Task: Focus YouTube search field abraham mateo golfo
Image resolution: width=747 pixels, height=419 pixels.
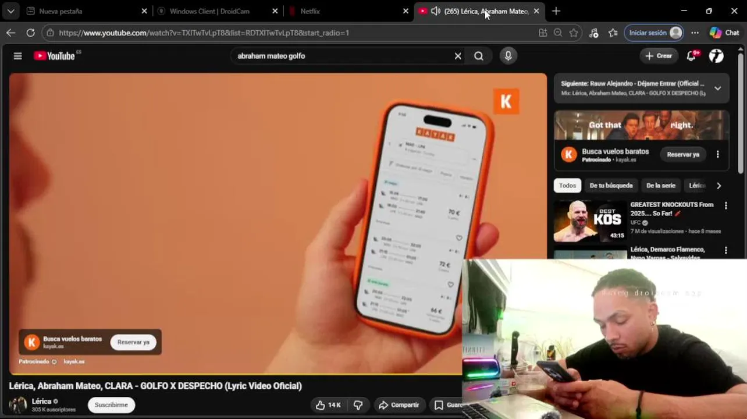Action: [x=343, y=56]
